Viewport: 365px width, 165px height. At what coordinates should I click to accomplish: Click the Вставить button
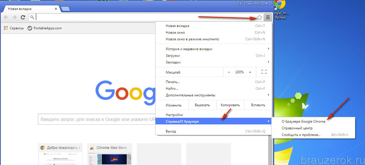point(258,105)
